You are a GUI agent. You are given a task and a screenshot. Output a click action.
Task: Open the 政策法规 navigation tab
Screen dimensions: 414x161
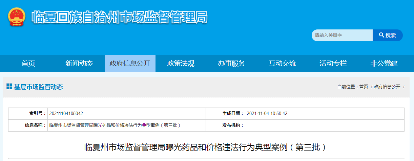(181, 63)
